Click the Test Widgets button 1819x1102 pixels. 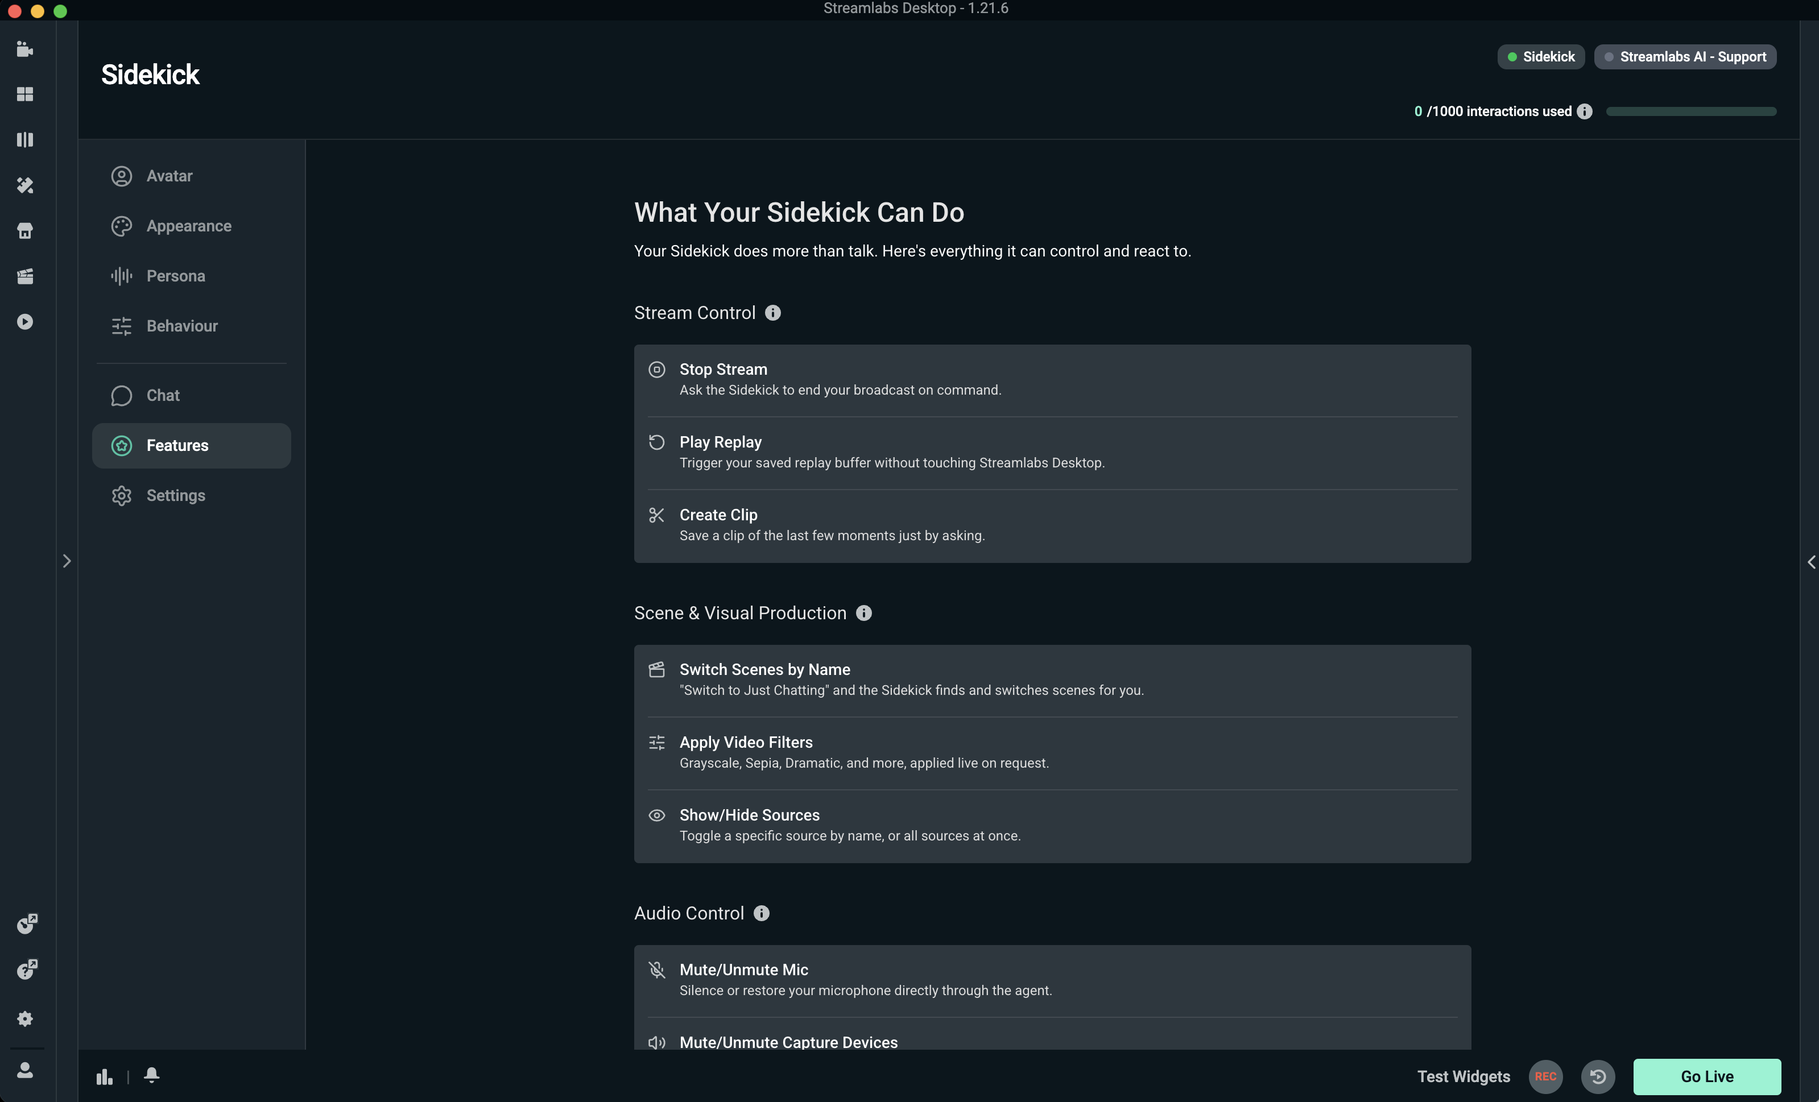1463,1076
